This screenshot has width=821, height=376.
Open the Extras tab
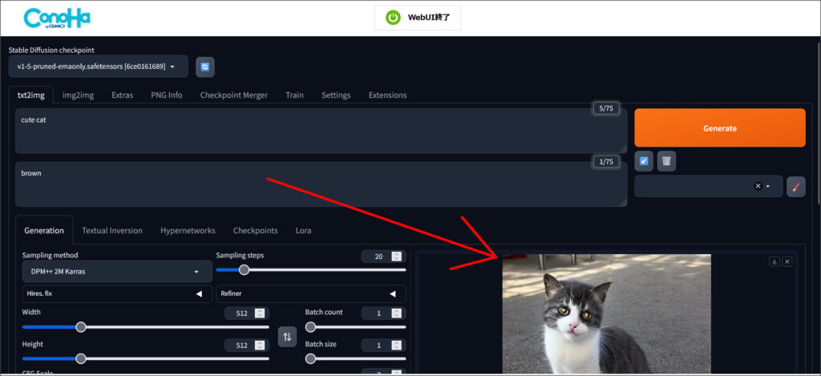(122, 95)
